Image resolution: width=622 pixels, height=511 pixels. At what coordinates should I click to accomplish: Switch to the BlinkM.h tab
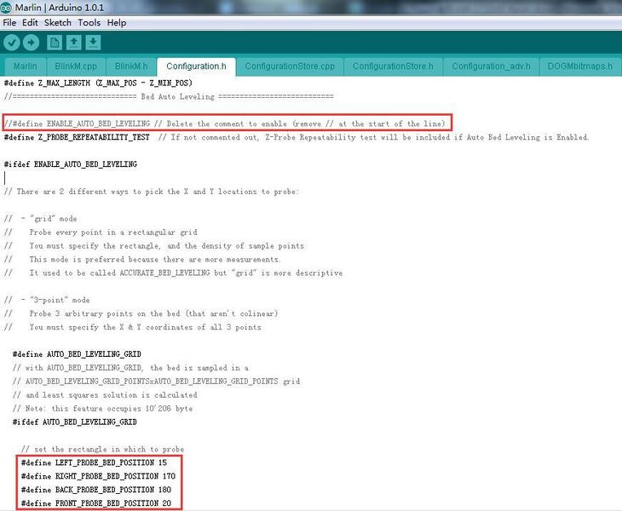pyautogui.click(x=131, y=66)
